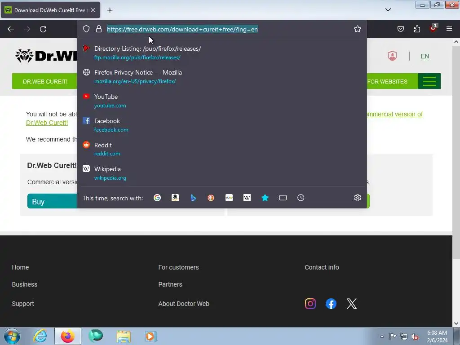460x345 pixels.
Task: Open the taskbar clock showing 6:08 AM
Action: click(437, 336)
